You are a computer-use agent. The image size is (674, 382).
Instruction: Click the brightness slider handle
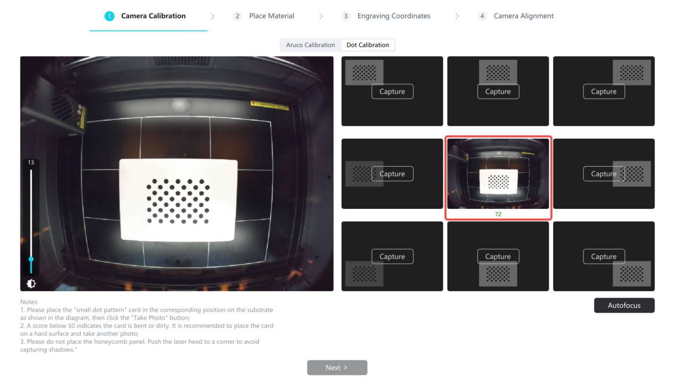coord(31,259)
